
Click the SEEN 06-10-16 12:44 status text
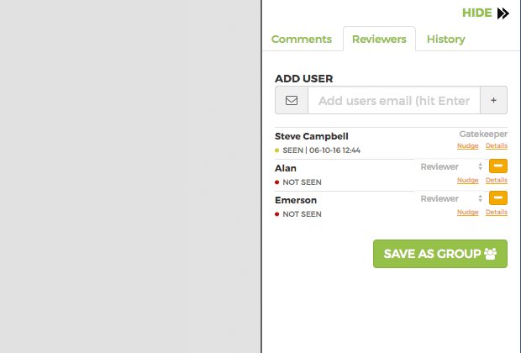[x=321, y=150]
